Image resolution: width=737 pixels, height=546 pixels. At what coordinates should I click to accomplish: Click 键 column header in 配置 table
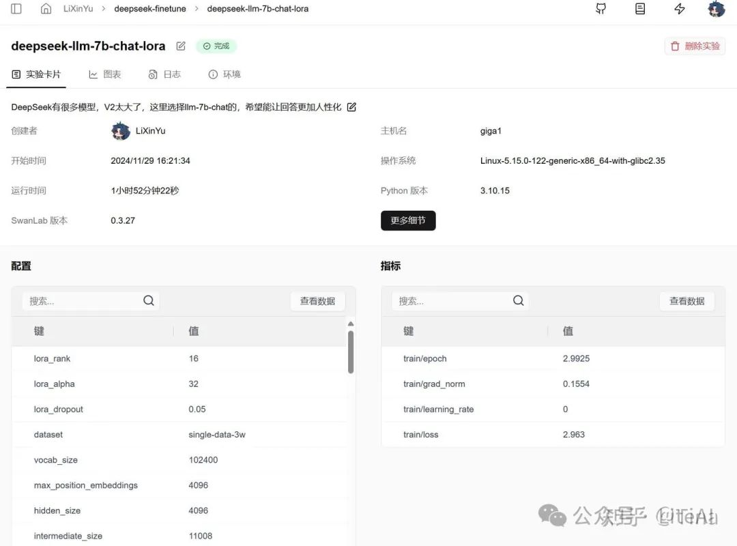[x=39, y=331]
